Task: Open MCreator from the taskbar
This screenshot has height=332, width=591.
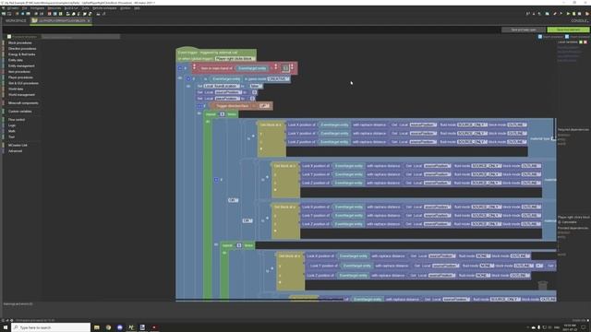Action: (x=131, y=327)
